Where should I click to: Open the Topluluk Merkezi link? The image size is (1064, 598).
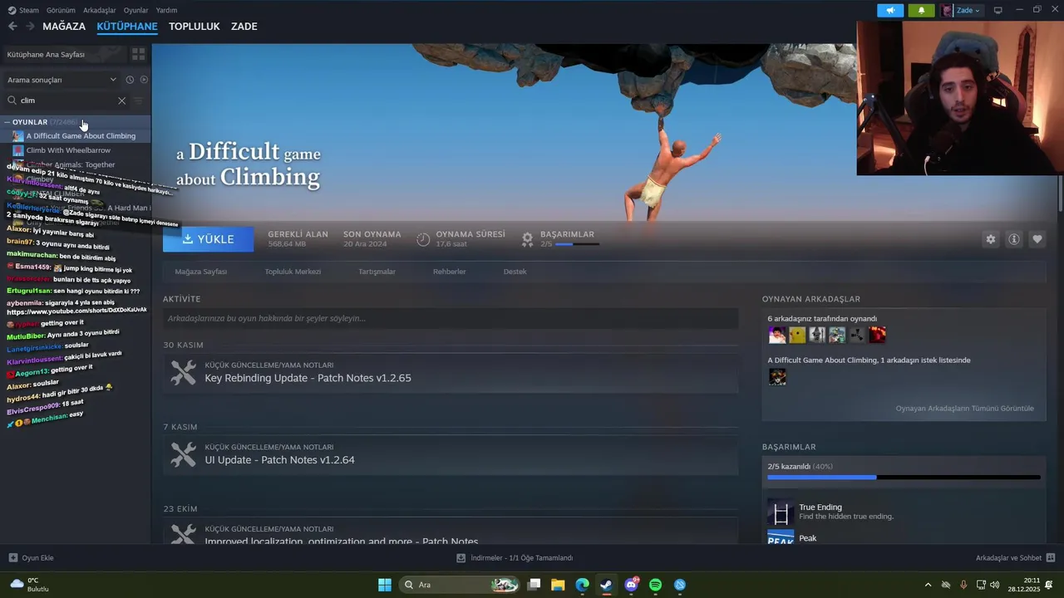293,272
